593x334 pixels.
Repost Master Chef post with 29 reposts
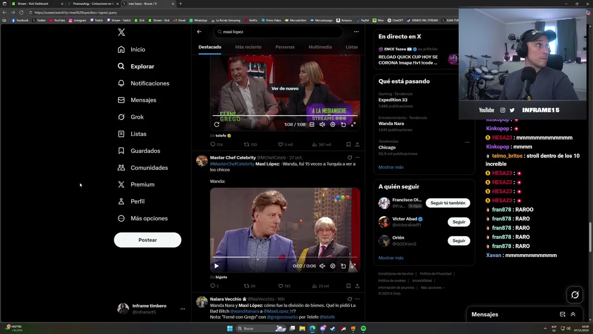[249, 286]
